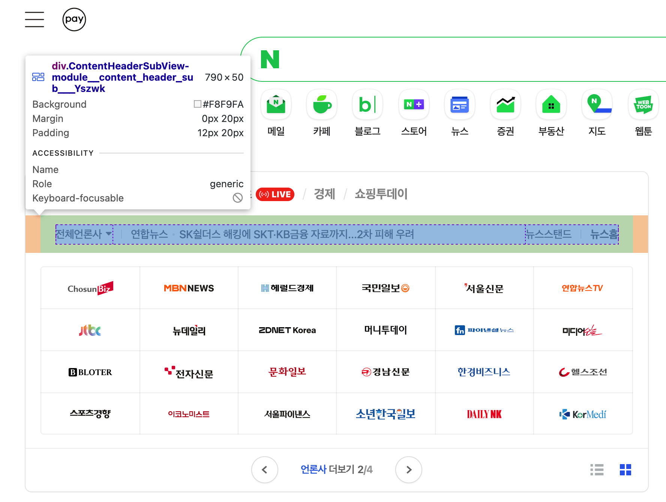Image resolution: width=666 pixels, height=502 pixels.
Task: Click the 'generic' role value
Action: click(226, 184)
